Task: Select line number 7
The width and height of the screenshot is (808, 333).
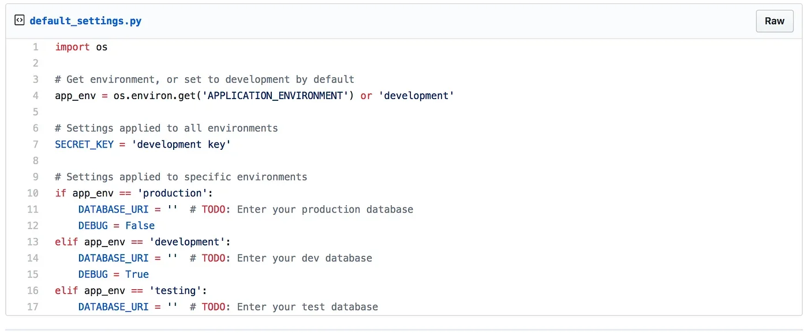Action: click(x=36, y=144)
